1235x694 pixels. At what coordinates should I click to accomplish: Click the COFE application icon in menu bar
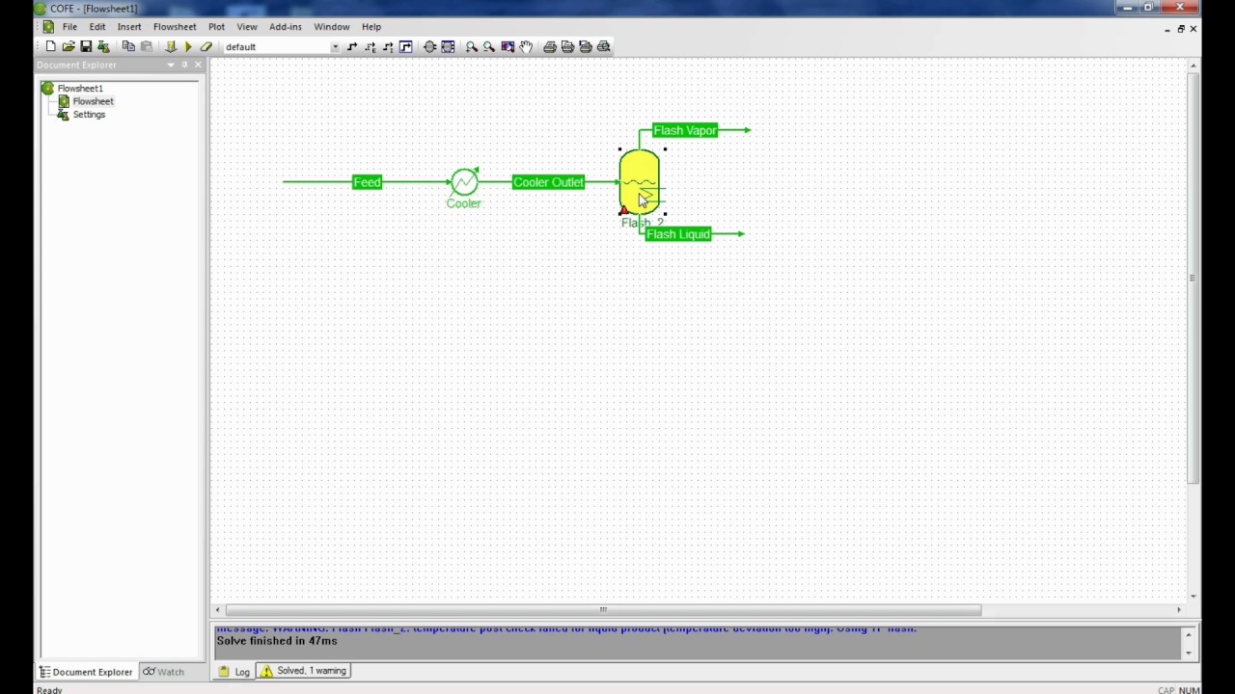[47, 27]
